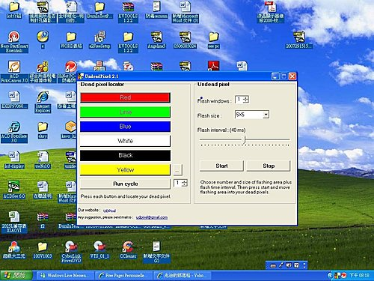
Task: Select the Angelina5 desktop icon
Action: click(x=156, y=40)
